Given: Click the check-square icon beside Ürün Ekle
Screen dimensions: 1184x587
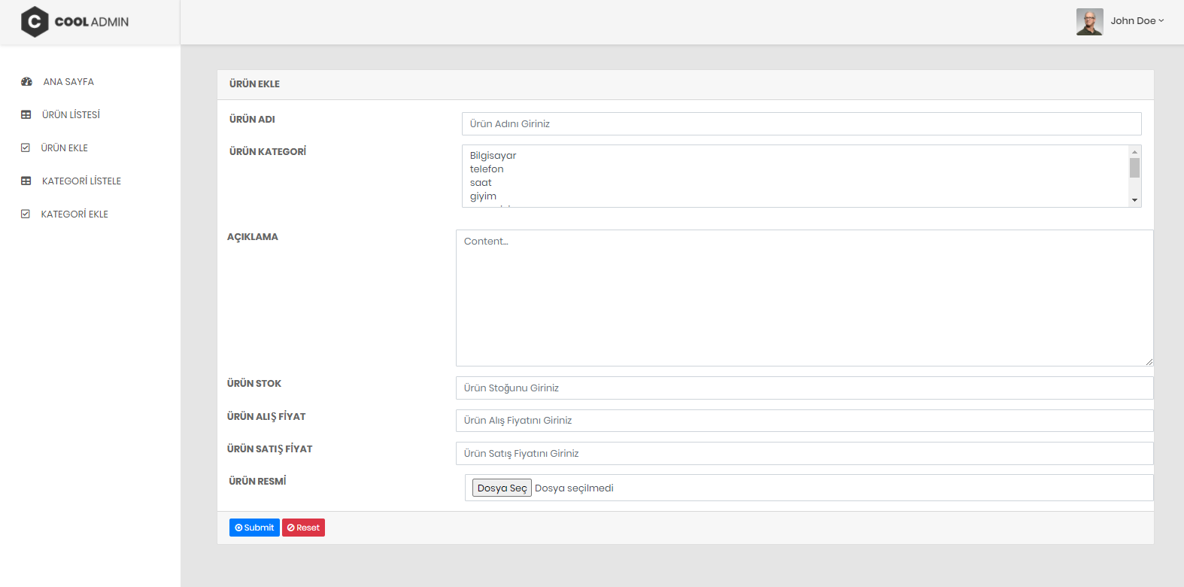Looking at the screenshot, I should 26,148.
